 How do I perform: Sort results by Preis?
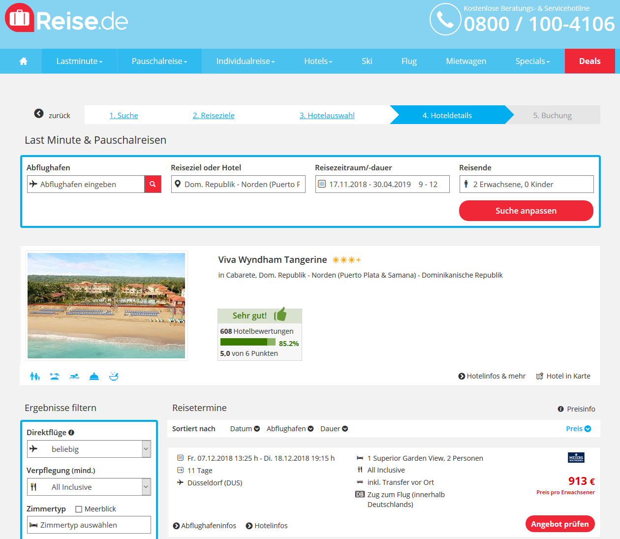tap(579, 429)
